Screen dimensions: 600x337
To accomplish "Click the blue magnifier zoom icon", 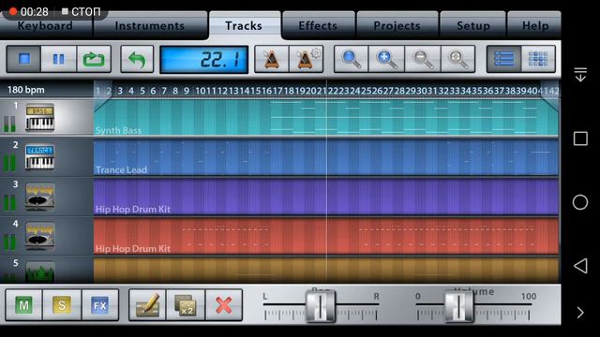I will coord(351,59).
